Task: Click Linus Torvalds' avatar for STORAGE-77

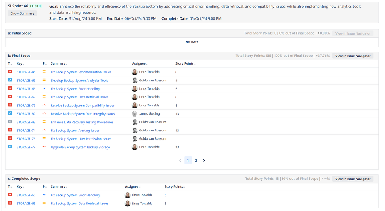Action: 134,147
